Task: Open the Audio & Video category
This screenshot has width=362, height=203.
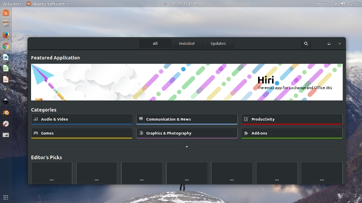Action: tap(82, 120)
